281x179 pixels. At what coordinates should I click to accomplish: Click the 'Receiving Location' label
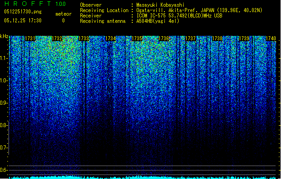tap(104, 10)
